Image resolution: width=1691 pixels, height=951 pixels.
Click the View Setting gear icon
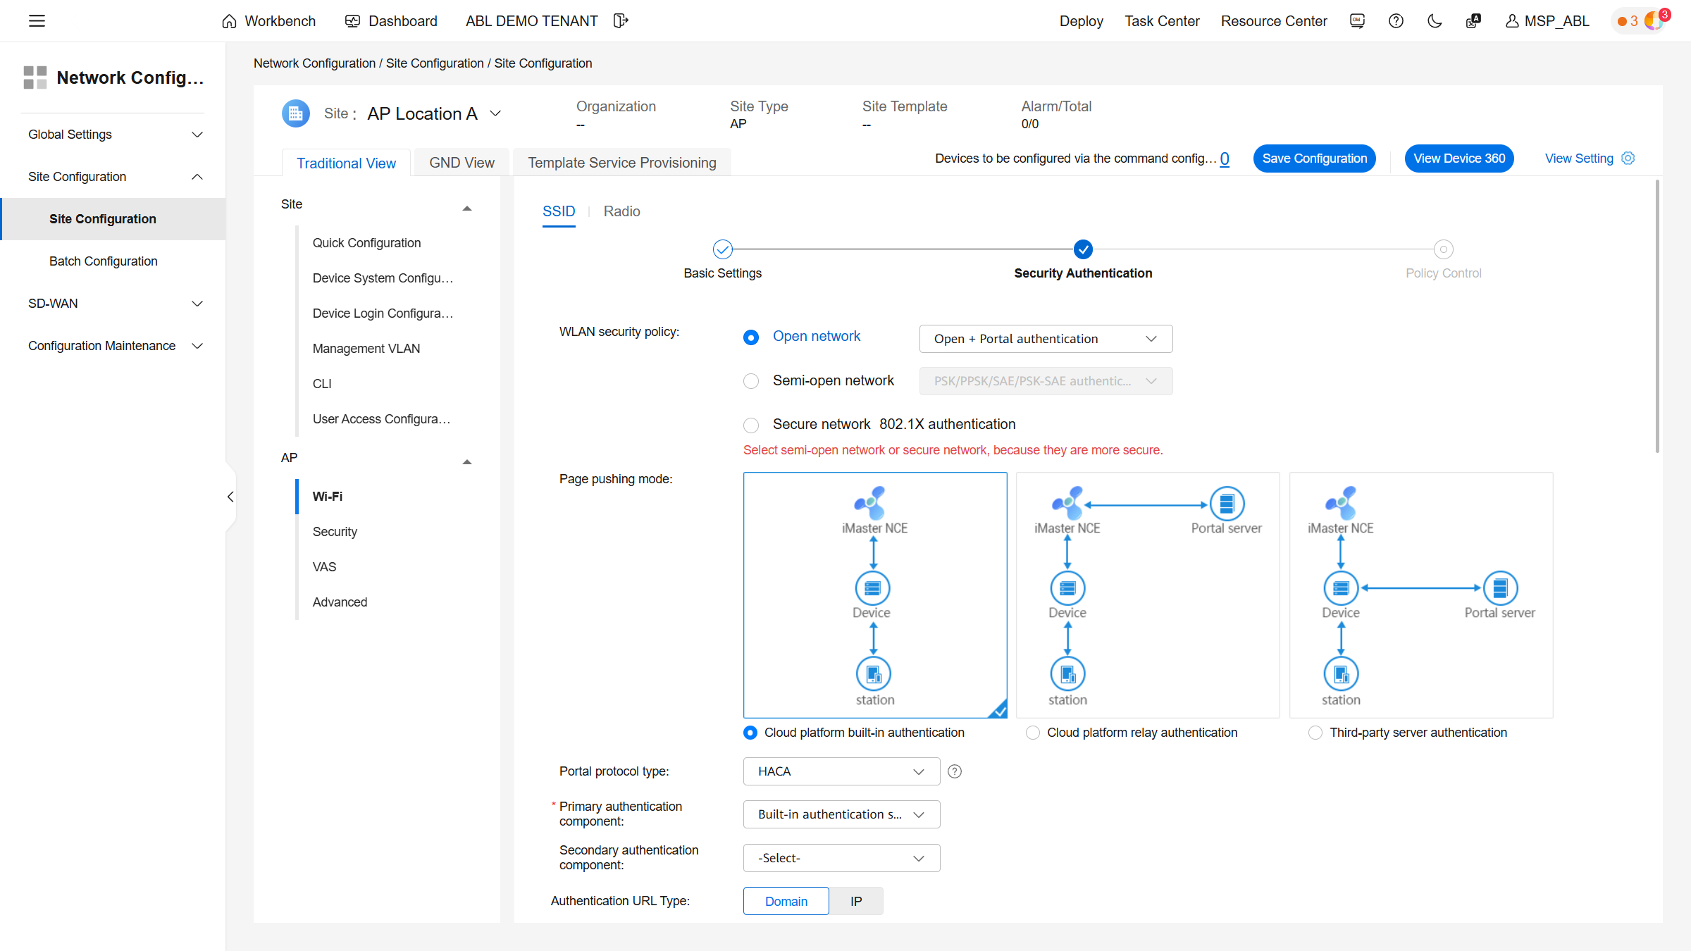(x=1628, y=158)
